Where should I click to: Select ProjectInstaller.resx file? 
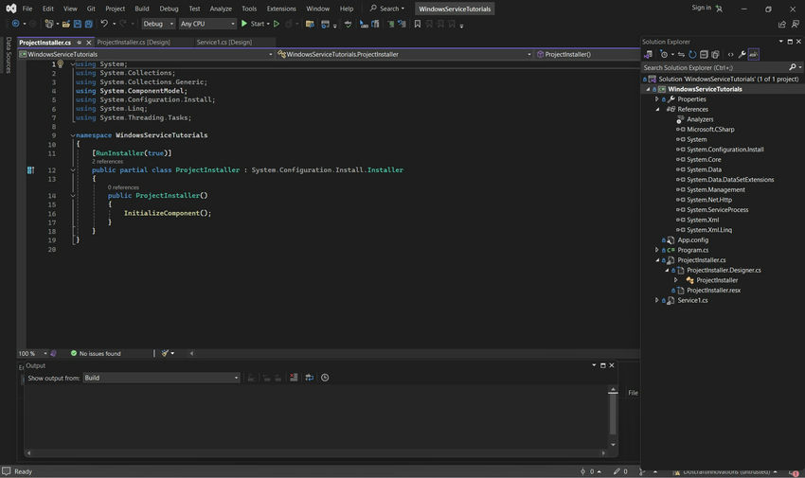coord(713,291)
